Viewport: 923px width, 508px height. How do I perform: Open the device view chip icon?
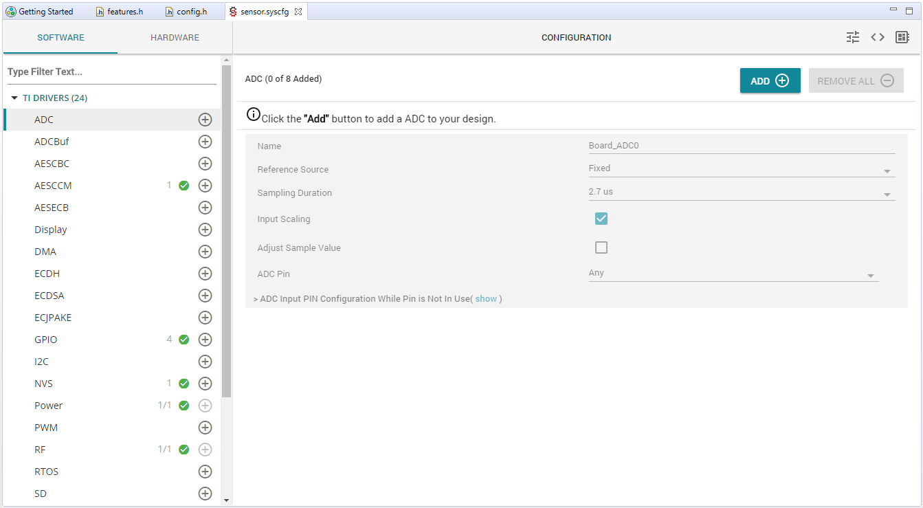tap(902, 37)
